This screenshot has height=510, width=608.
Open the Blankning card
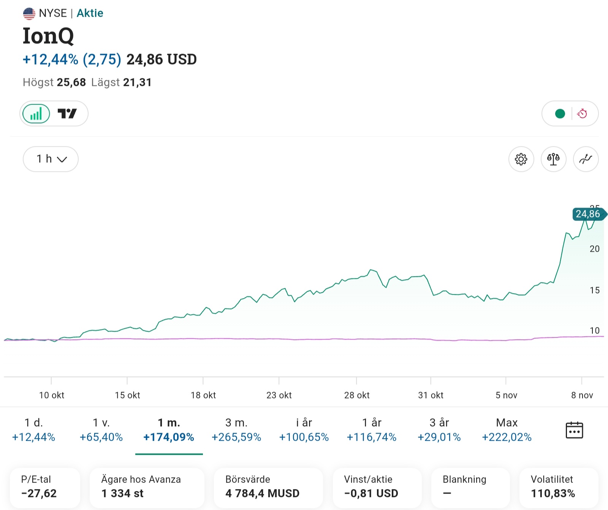tap(470, 487)
